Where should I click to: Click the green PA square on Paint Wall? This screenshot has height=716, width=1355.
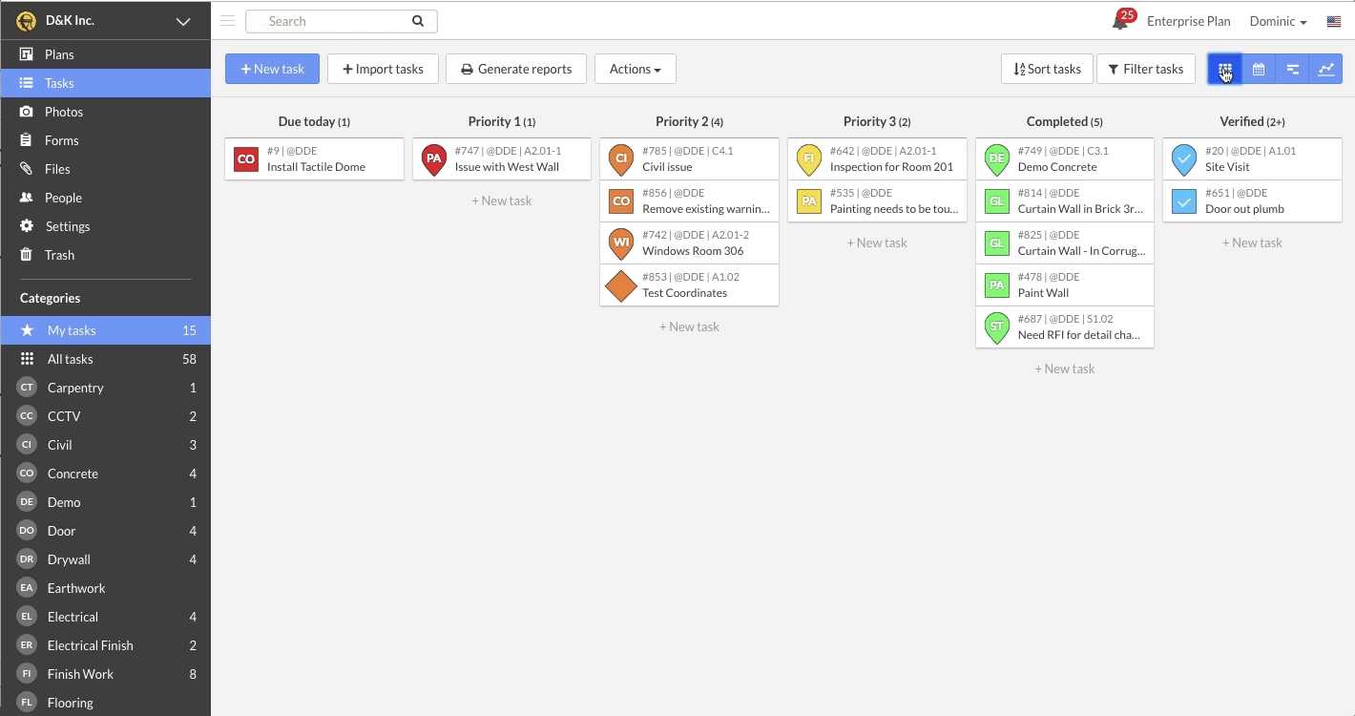coord(997,284)
